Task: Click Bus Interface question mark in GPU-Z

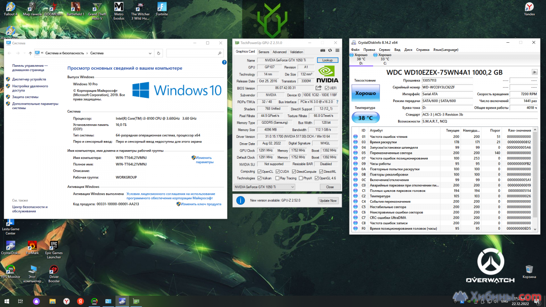Action: coord(338,102)
